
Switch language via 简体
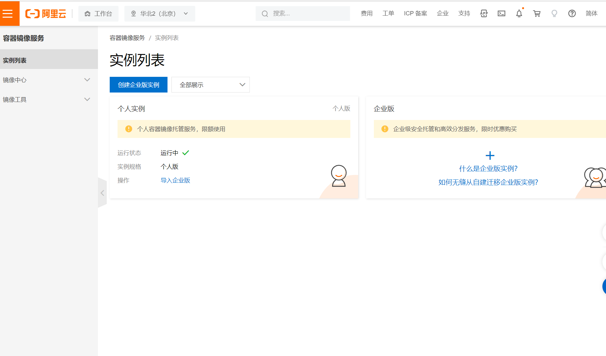tap(591, 13)
